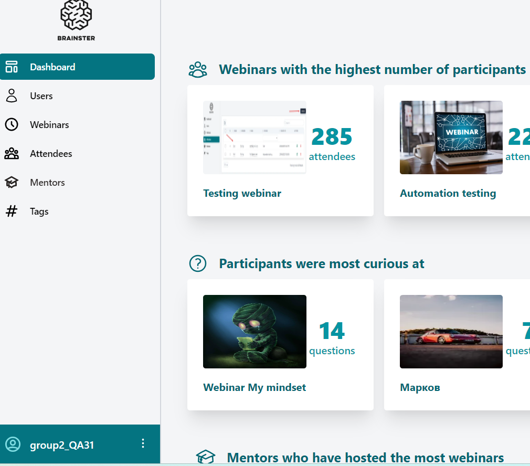
Task: Click the Attendees group icon
Action: tap(12, 154)
